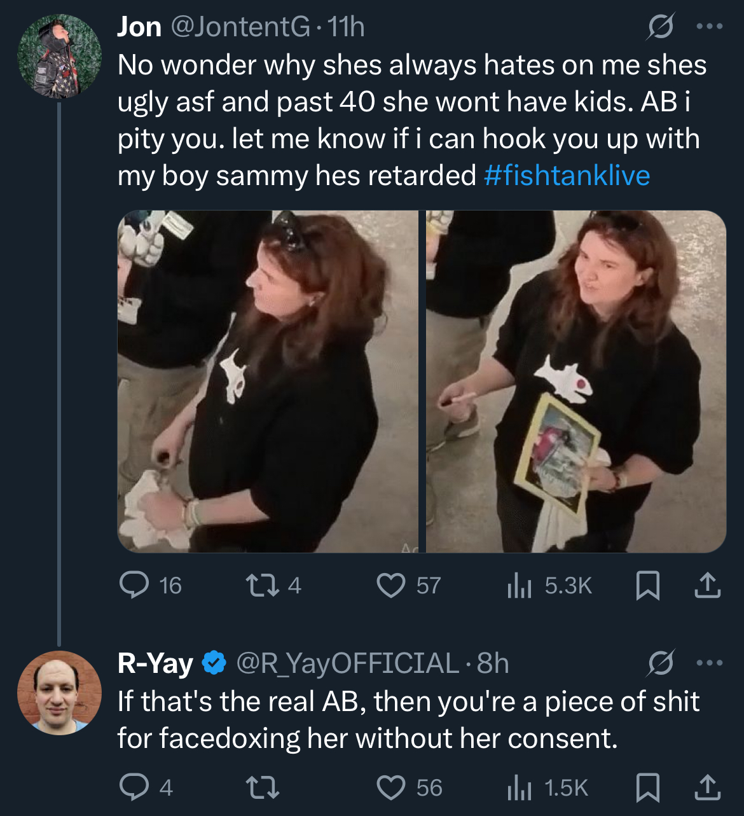The width and height of the screenshot is (744, 816).
Task: Open more options on Jon's tweet
Action: pyautogui.click(x=710, y=27)
